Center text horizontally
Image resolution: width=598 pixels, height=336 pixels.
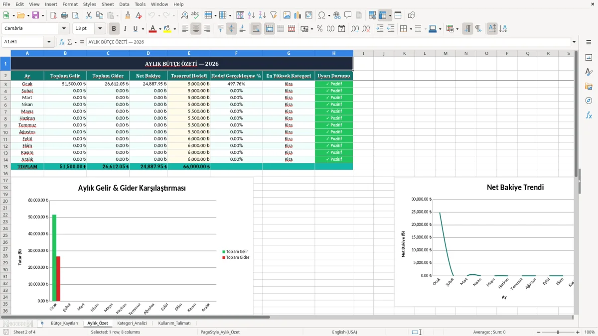(196, 29)
